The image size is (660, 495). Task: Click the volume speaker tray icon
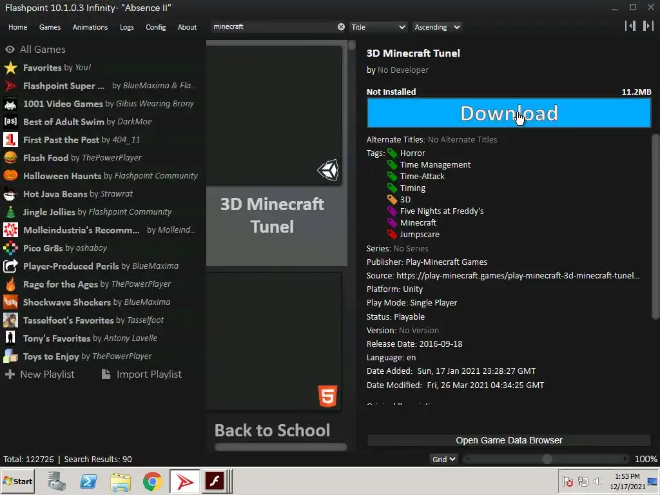597,481
